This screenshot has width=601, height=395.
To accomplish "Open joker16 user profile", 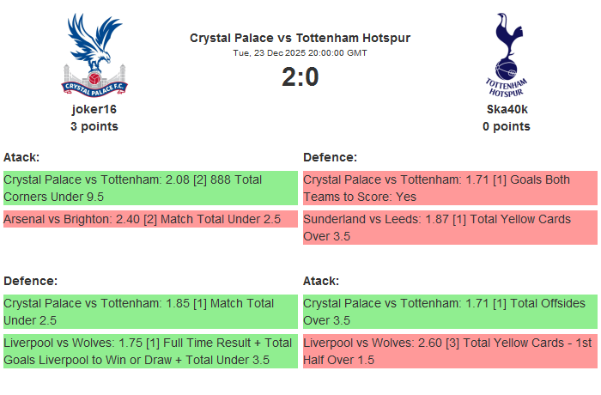I will click(94, 109).
